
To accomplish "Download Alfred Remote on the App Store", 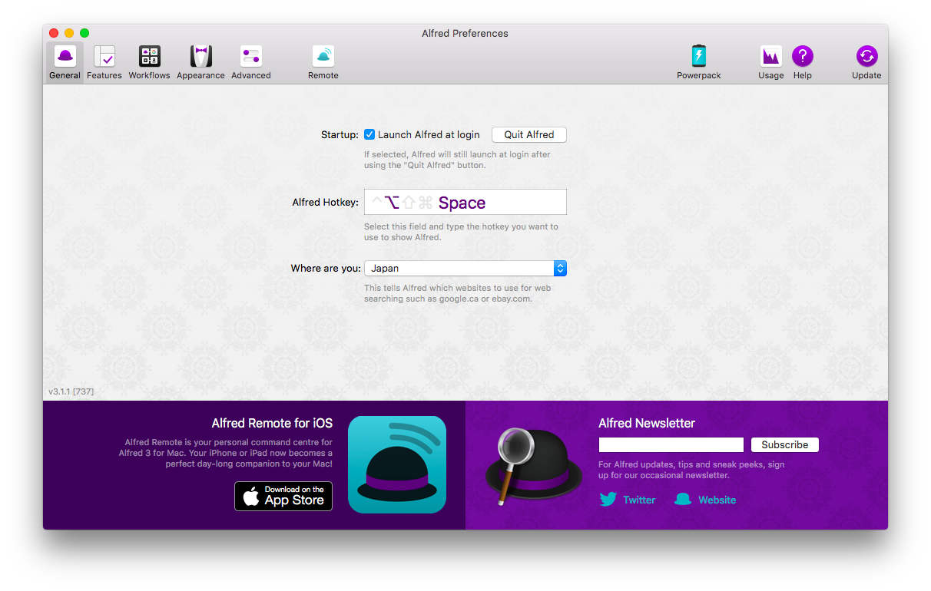I will pos(283,496).
